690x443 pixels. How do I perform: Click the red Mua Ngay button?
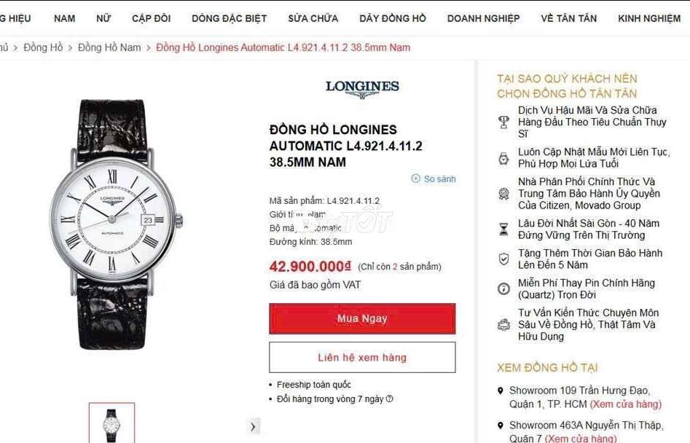(x=362, y=318)
